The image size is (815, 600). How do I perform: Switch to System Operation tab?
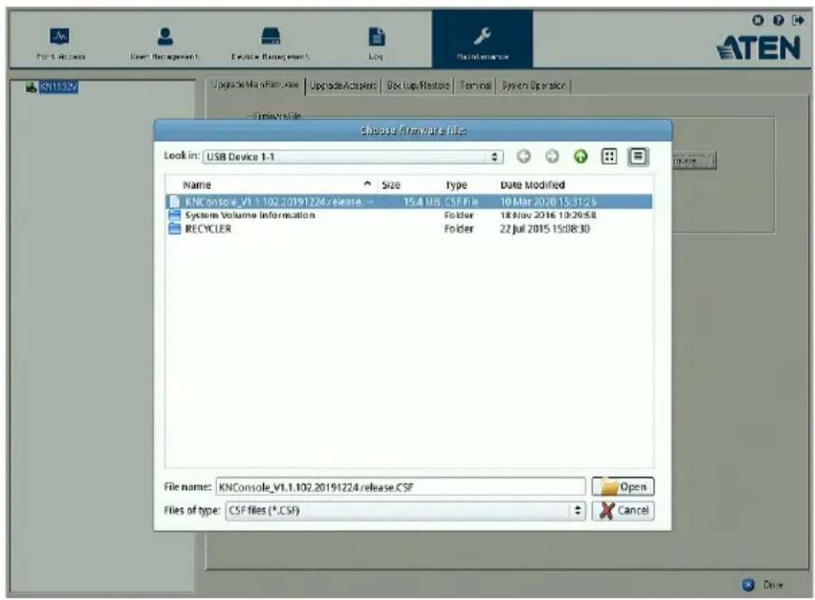(x=533, y=86)
